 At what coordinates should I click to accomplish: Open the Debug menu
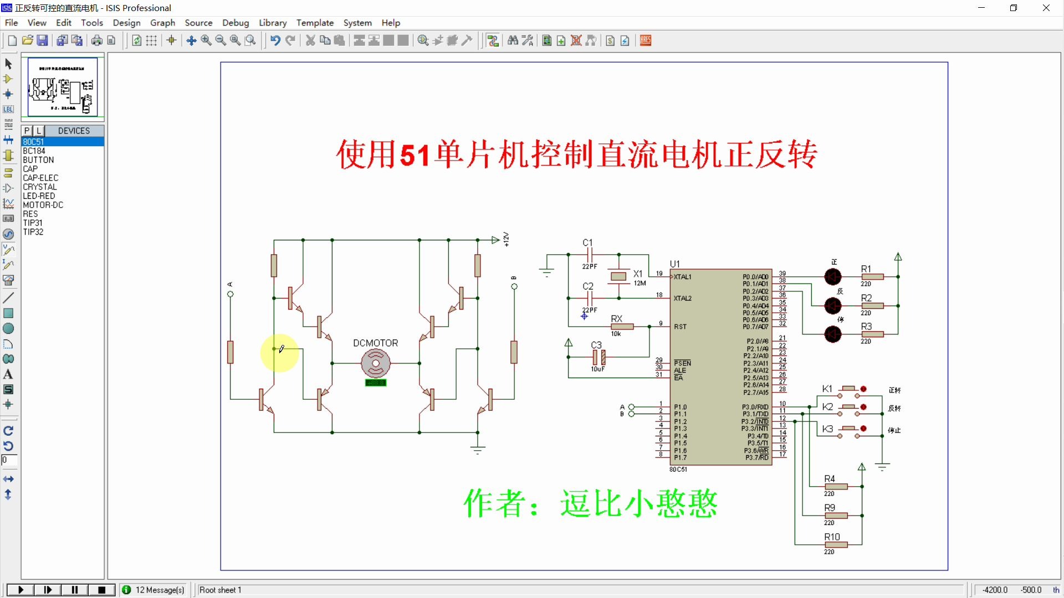point(236,23)
